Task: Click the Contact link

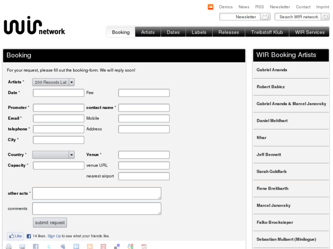Action: (303, 7)
